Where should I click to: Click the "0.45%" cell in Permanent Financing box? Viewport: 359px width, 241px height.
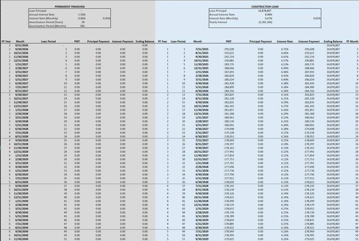click(106, 18)
